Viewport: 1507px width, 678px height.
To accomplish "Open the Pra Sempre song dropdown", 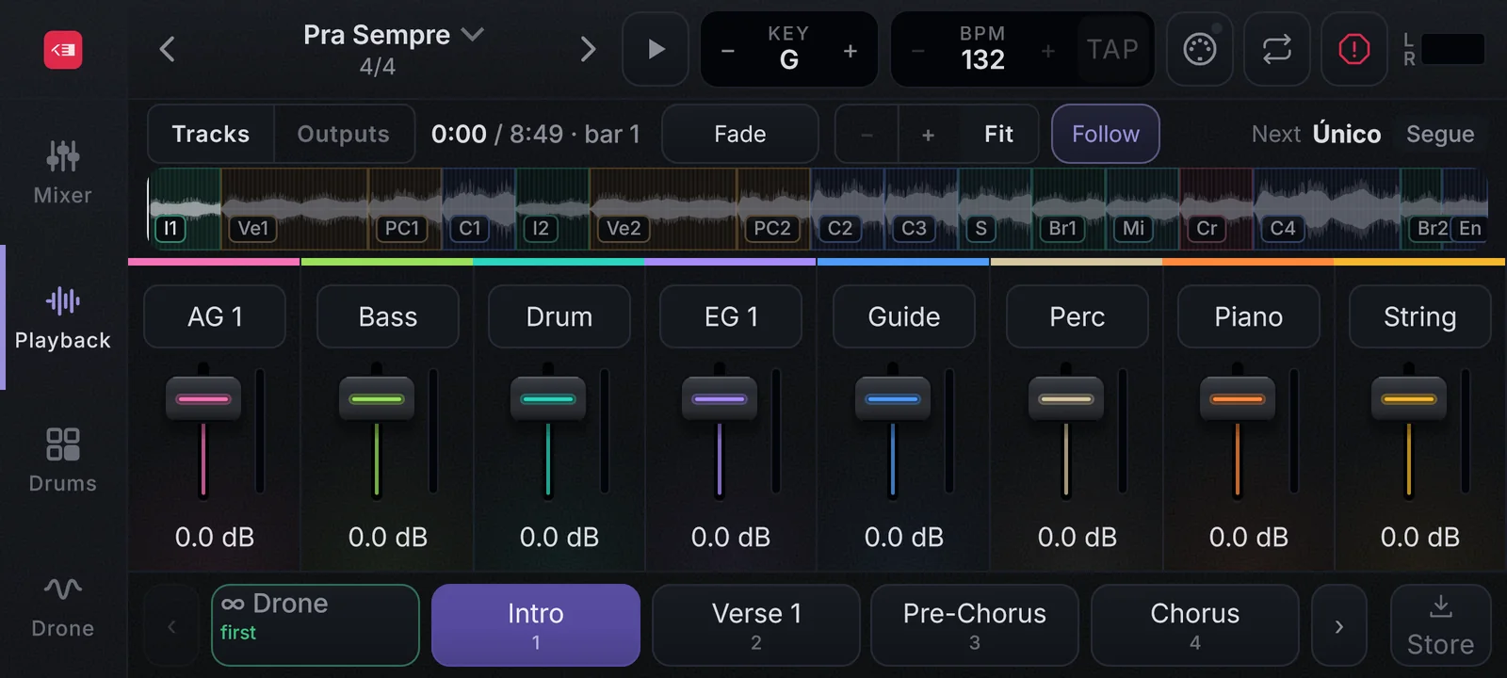I will 394,35.
